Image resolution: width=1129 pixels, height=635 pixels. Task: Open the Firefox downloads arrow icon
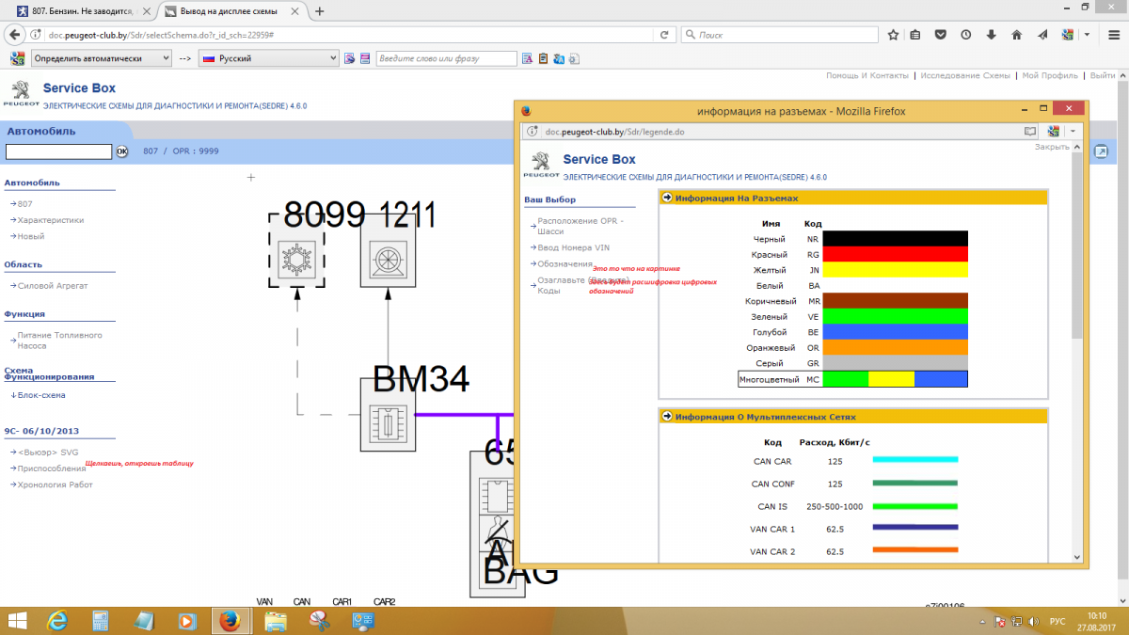991,35
